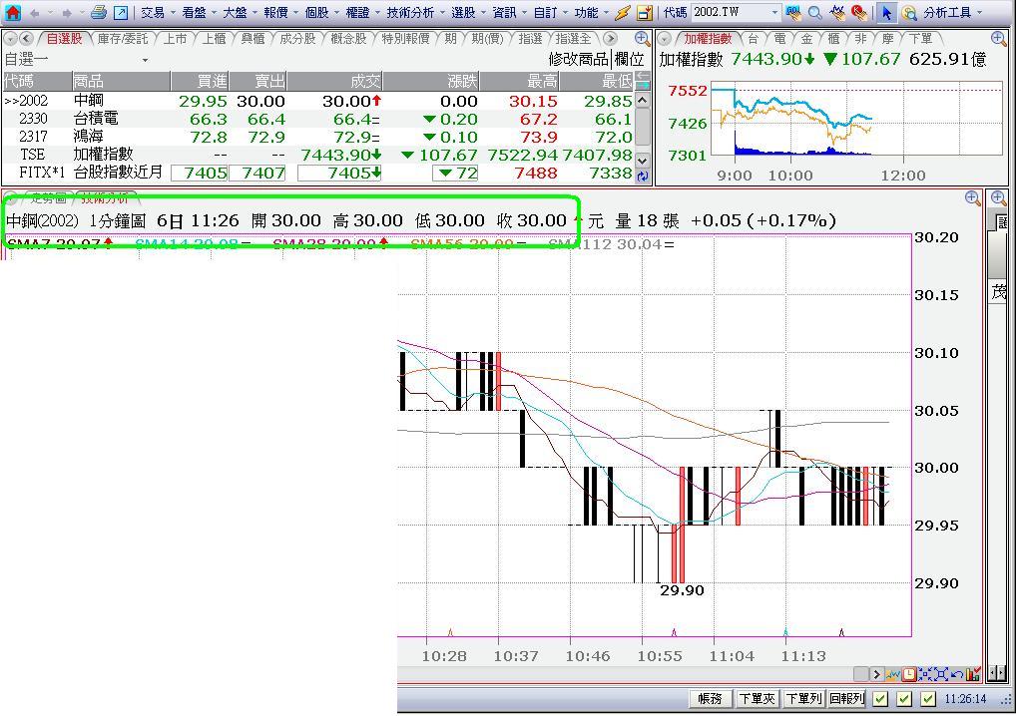The width and height of the screenshot is (1016, 716).
Task: Open the 代碼 stock code dropdown arrow
Action: click(x=774, y=12)
